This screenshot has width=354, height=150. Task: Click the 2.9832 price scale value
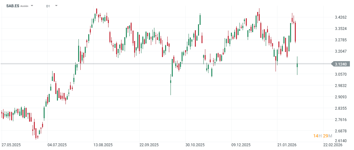point(340,86)
